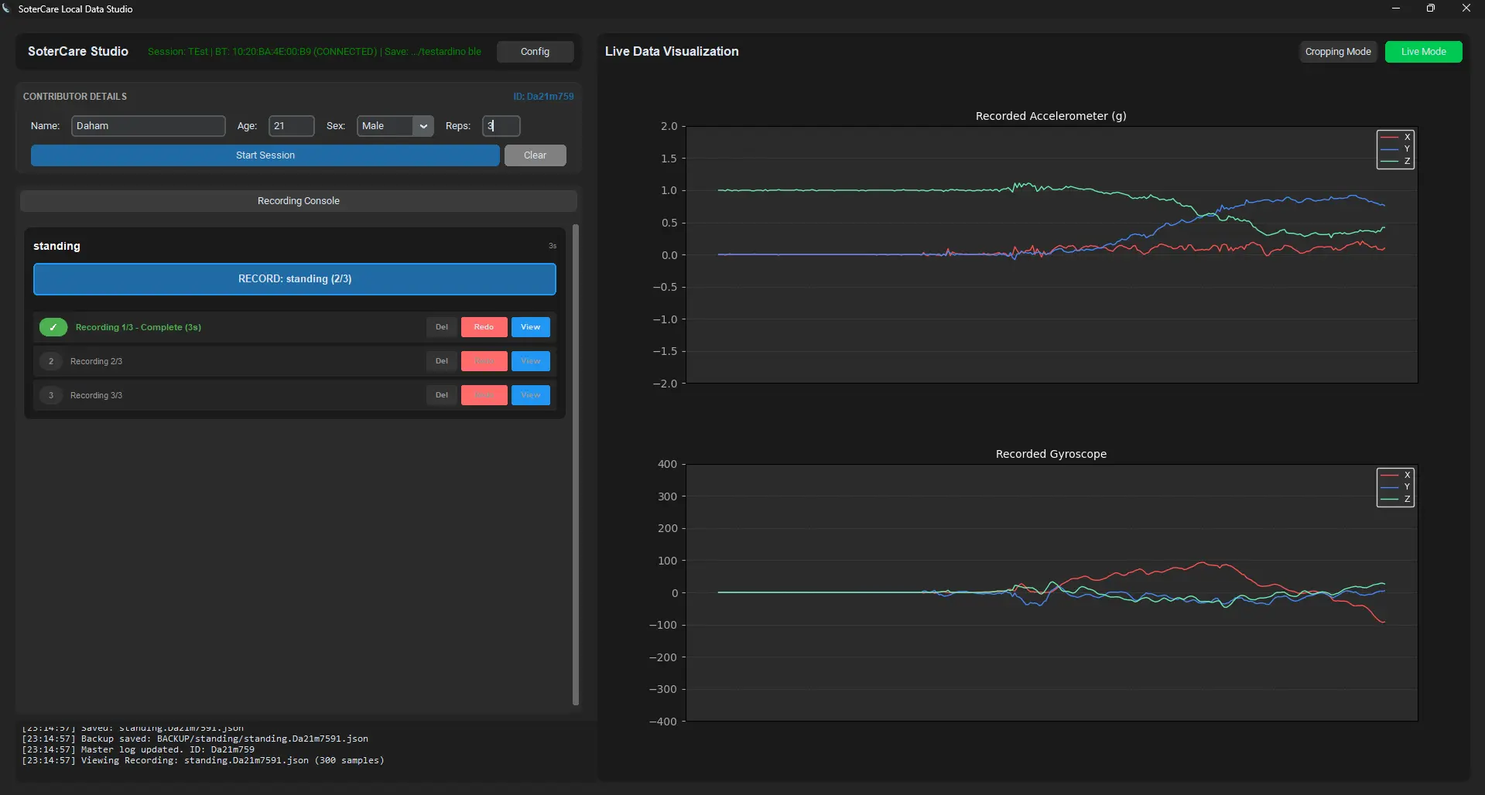This screenshot has height=795, width=1485.
Task: Clear the contributor details form
Action: click(x=535, y=155)
